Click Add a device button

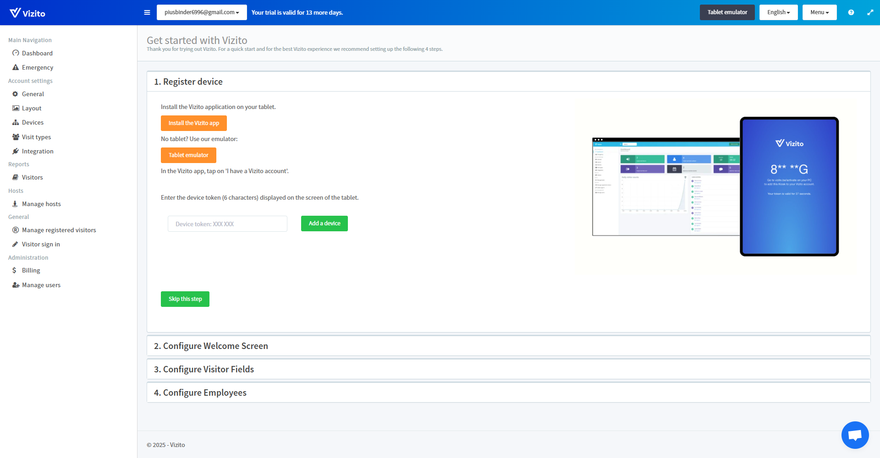click(324, 224)
